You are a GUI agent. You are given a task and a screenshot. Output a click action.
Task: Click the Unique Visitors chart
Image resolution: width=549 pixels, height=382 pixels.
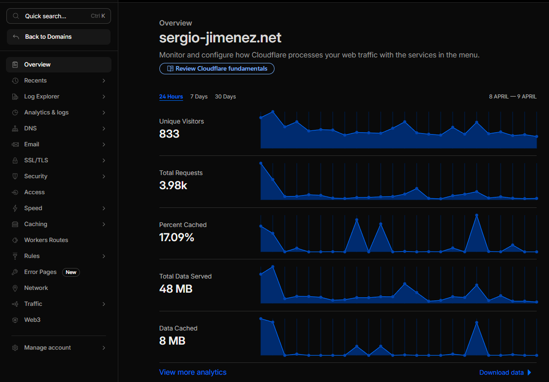coord(399,130)
